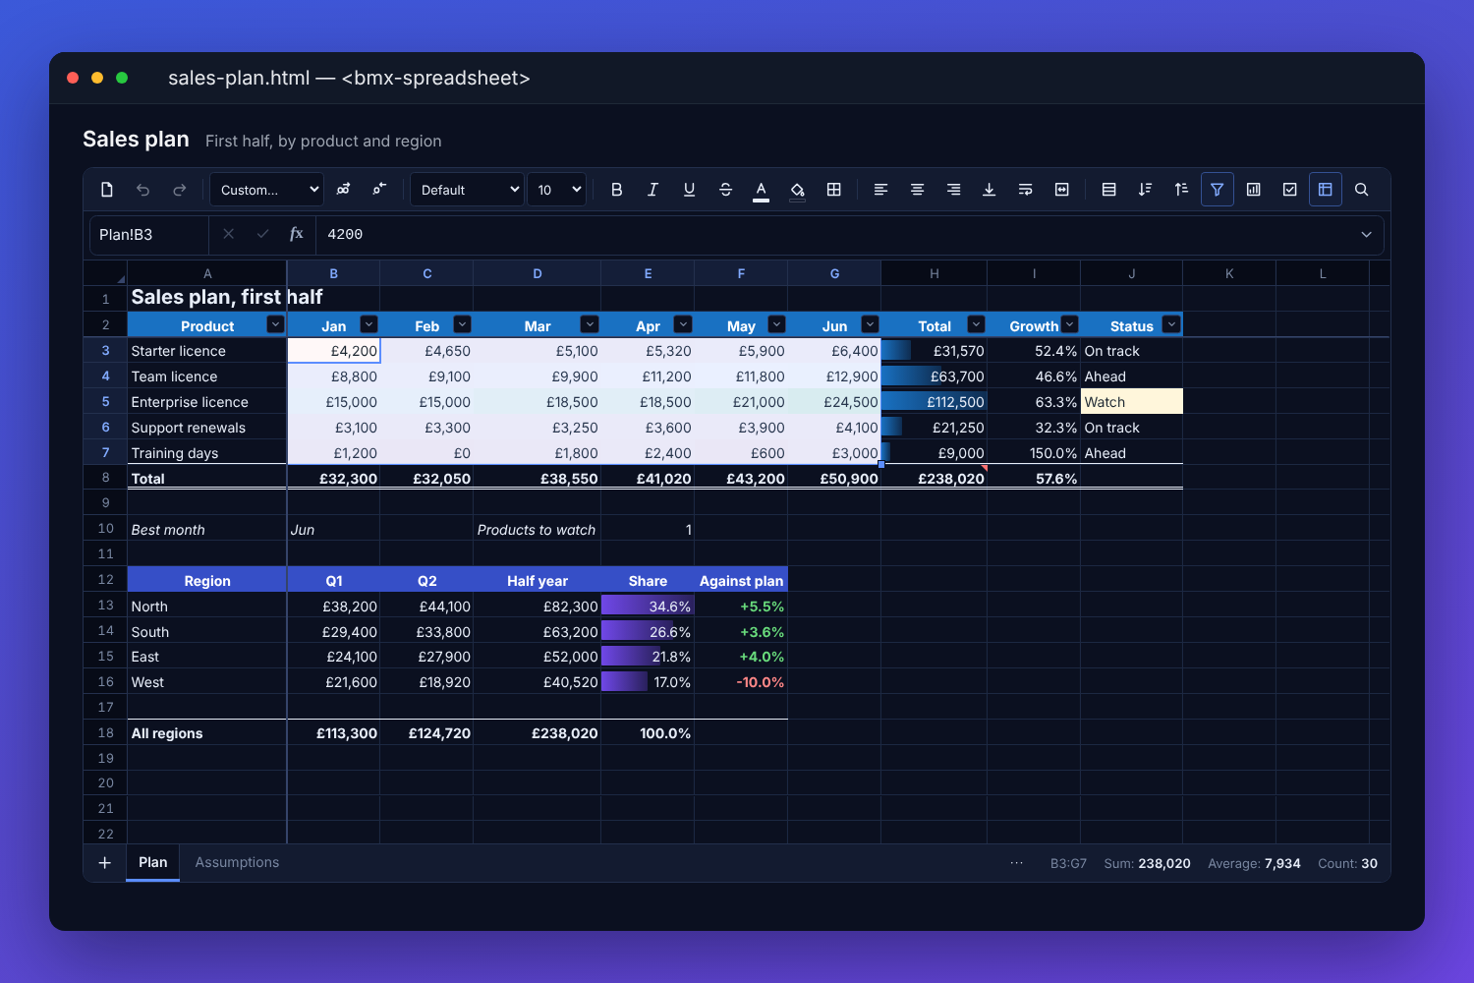The height and width of the screenshot is (983, 1474).
Task: Align text to the left
Action: pyautogui.click(x=880, y=190)
